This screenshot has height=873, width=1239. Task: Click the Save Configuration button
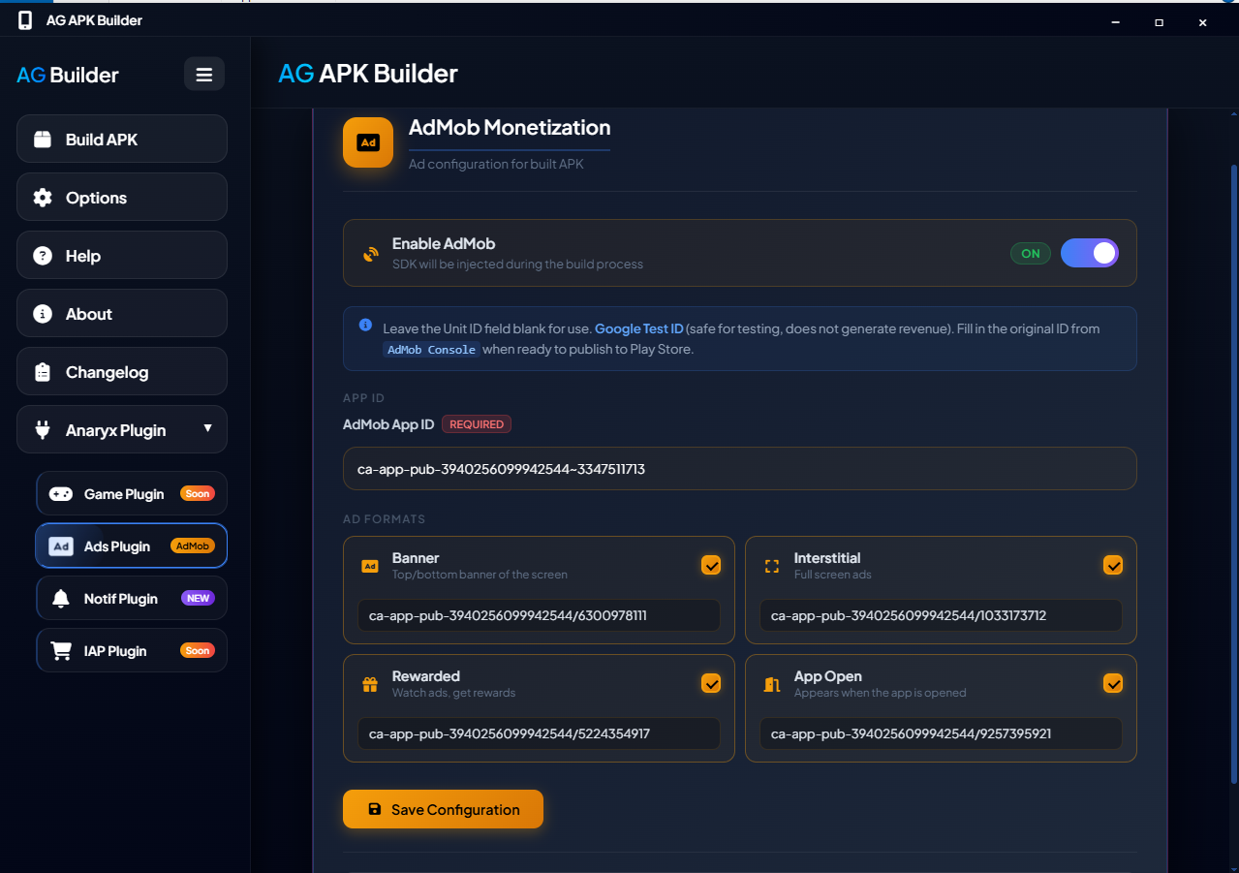click(443, 809)
